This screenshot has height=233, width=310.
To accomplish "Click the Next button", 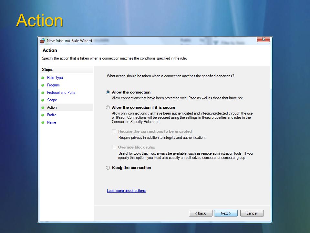I will click(x=226, y=213).
